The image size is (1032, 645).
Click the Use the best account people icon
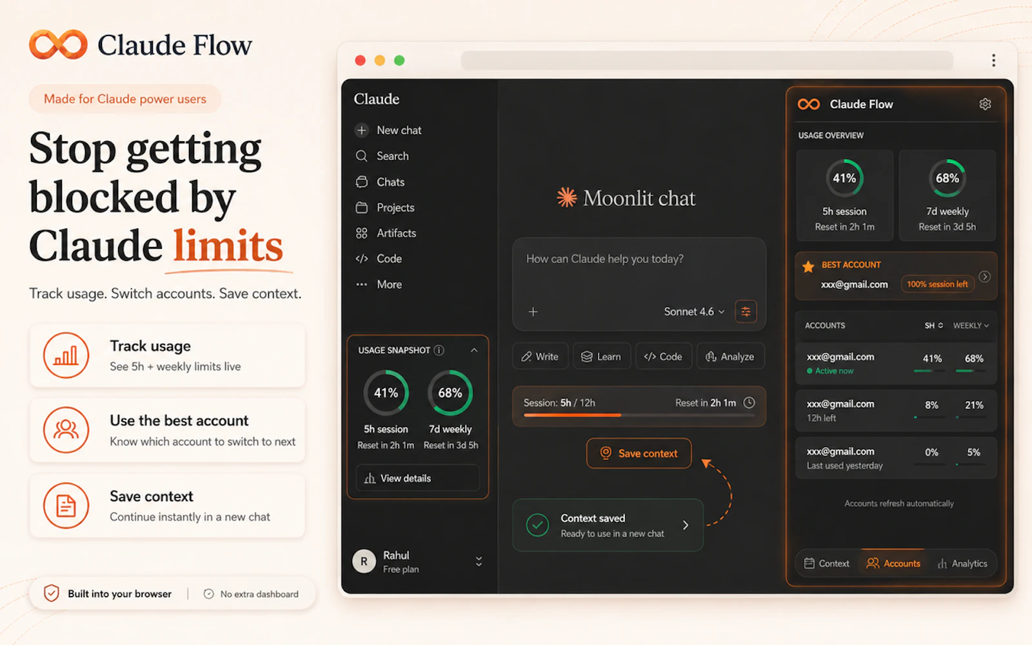click(x=66, y=430)
